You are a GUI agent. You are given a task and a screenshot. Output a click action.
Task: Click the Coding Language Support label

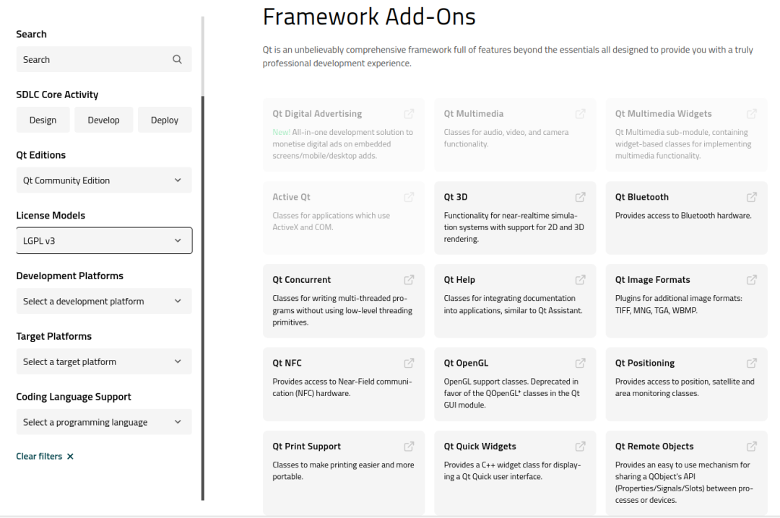74,397
